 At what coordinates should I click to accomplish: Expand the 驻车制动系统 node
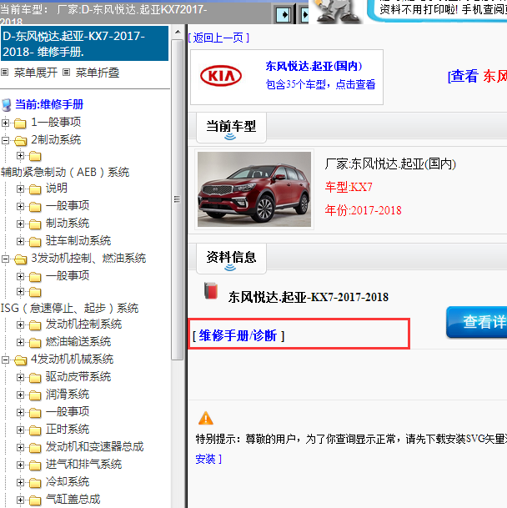click(20, 241)
